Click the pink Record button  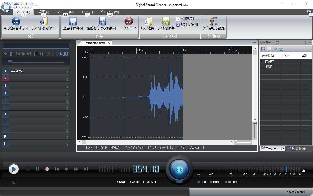(x=47, y=169)
